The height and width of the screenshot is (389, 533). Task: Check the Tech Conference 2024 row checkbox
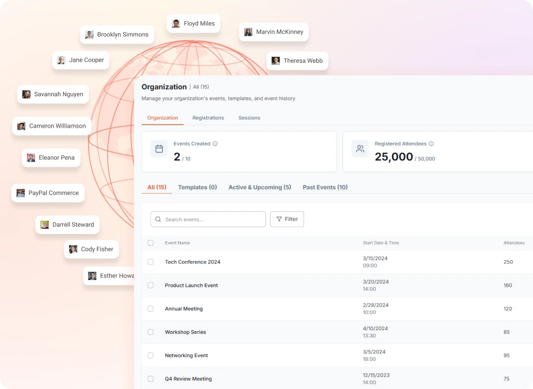pos(151,262)
